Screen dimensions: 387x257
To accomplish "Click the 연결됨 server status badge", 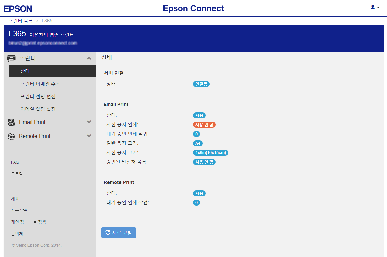I will 201,84.
